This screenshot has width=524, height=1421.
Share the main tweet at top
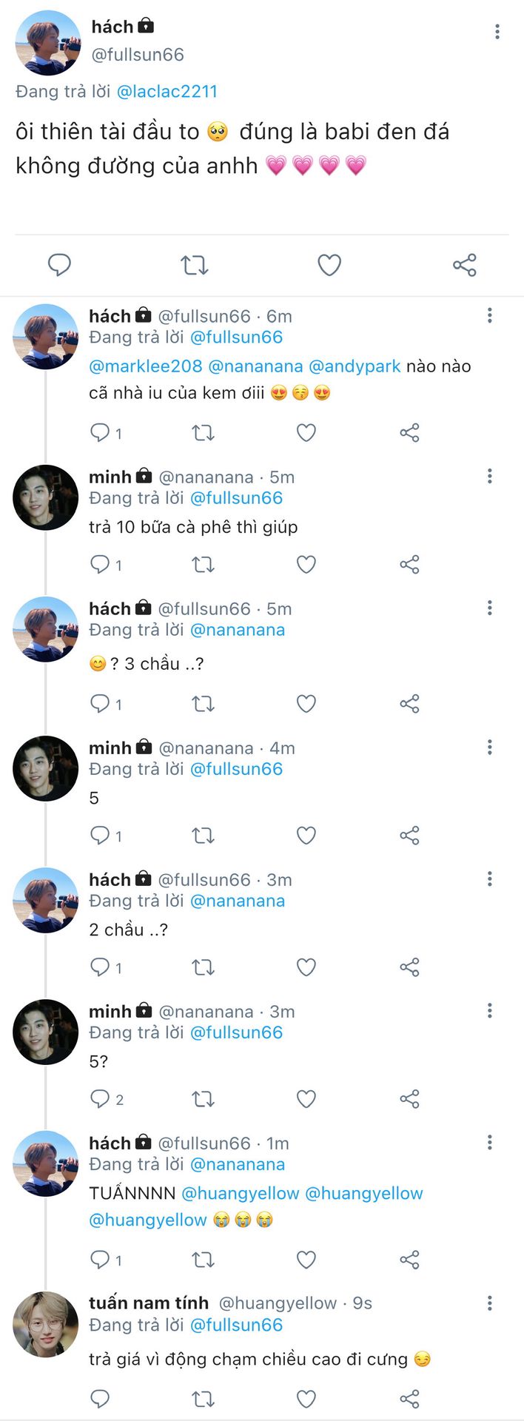[x=464, y=265]
